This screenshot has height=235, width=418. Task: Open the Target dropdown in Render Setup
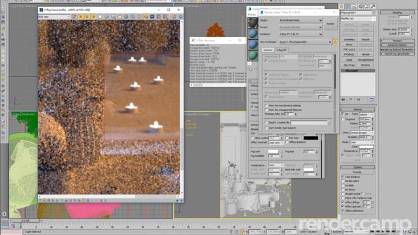coord(300,20)
